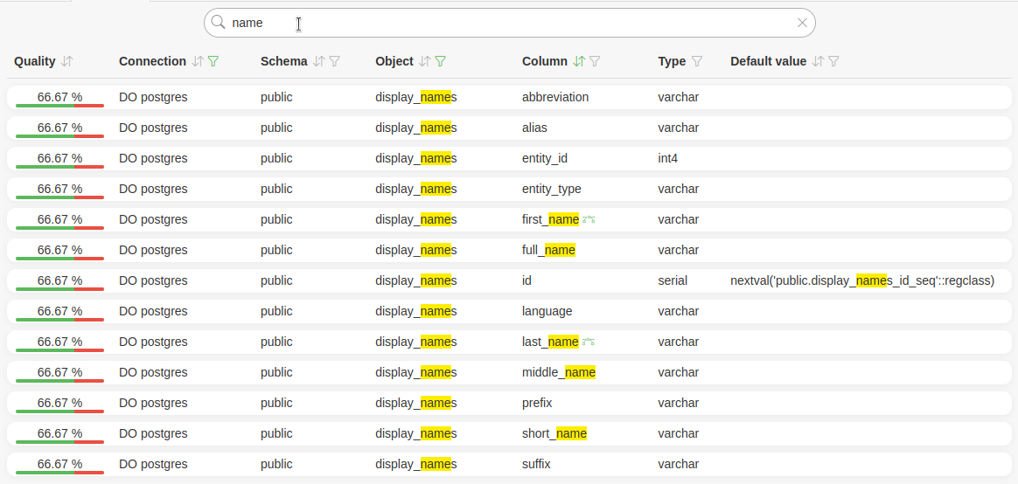Open the active Object column filter

(x=441, y=62)
